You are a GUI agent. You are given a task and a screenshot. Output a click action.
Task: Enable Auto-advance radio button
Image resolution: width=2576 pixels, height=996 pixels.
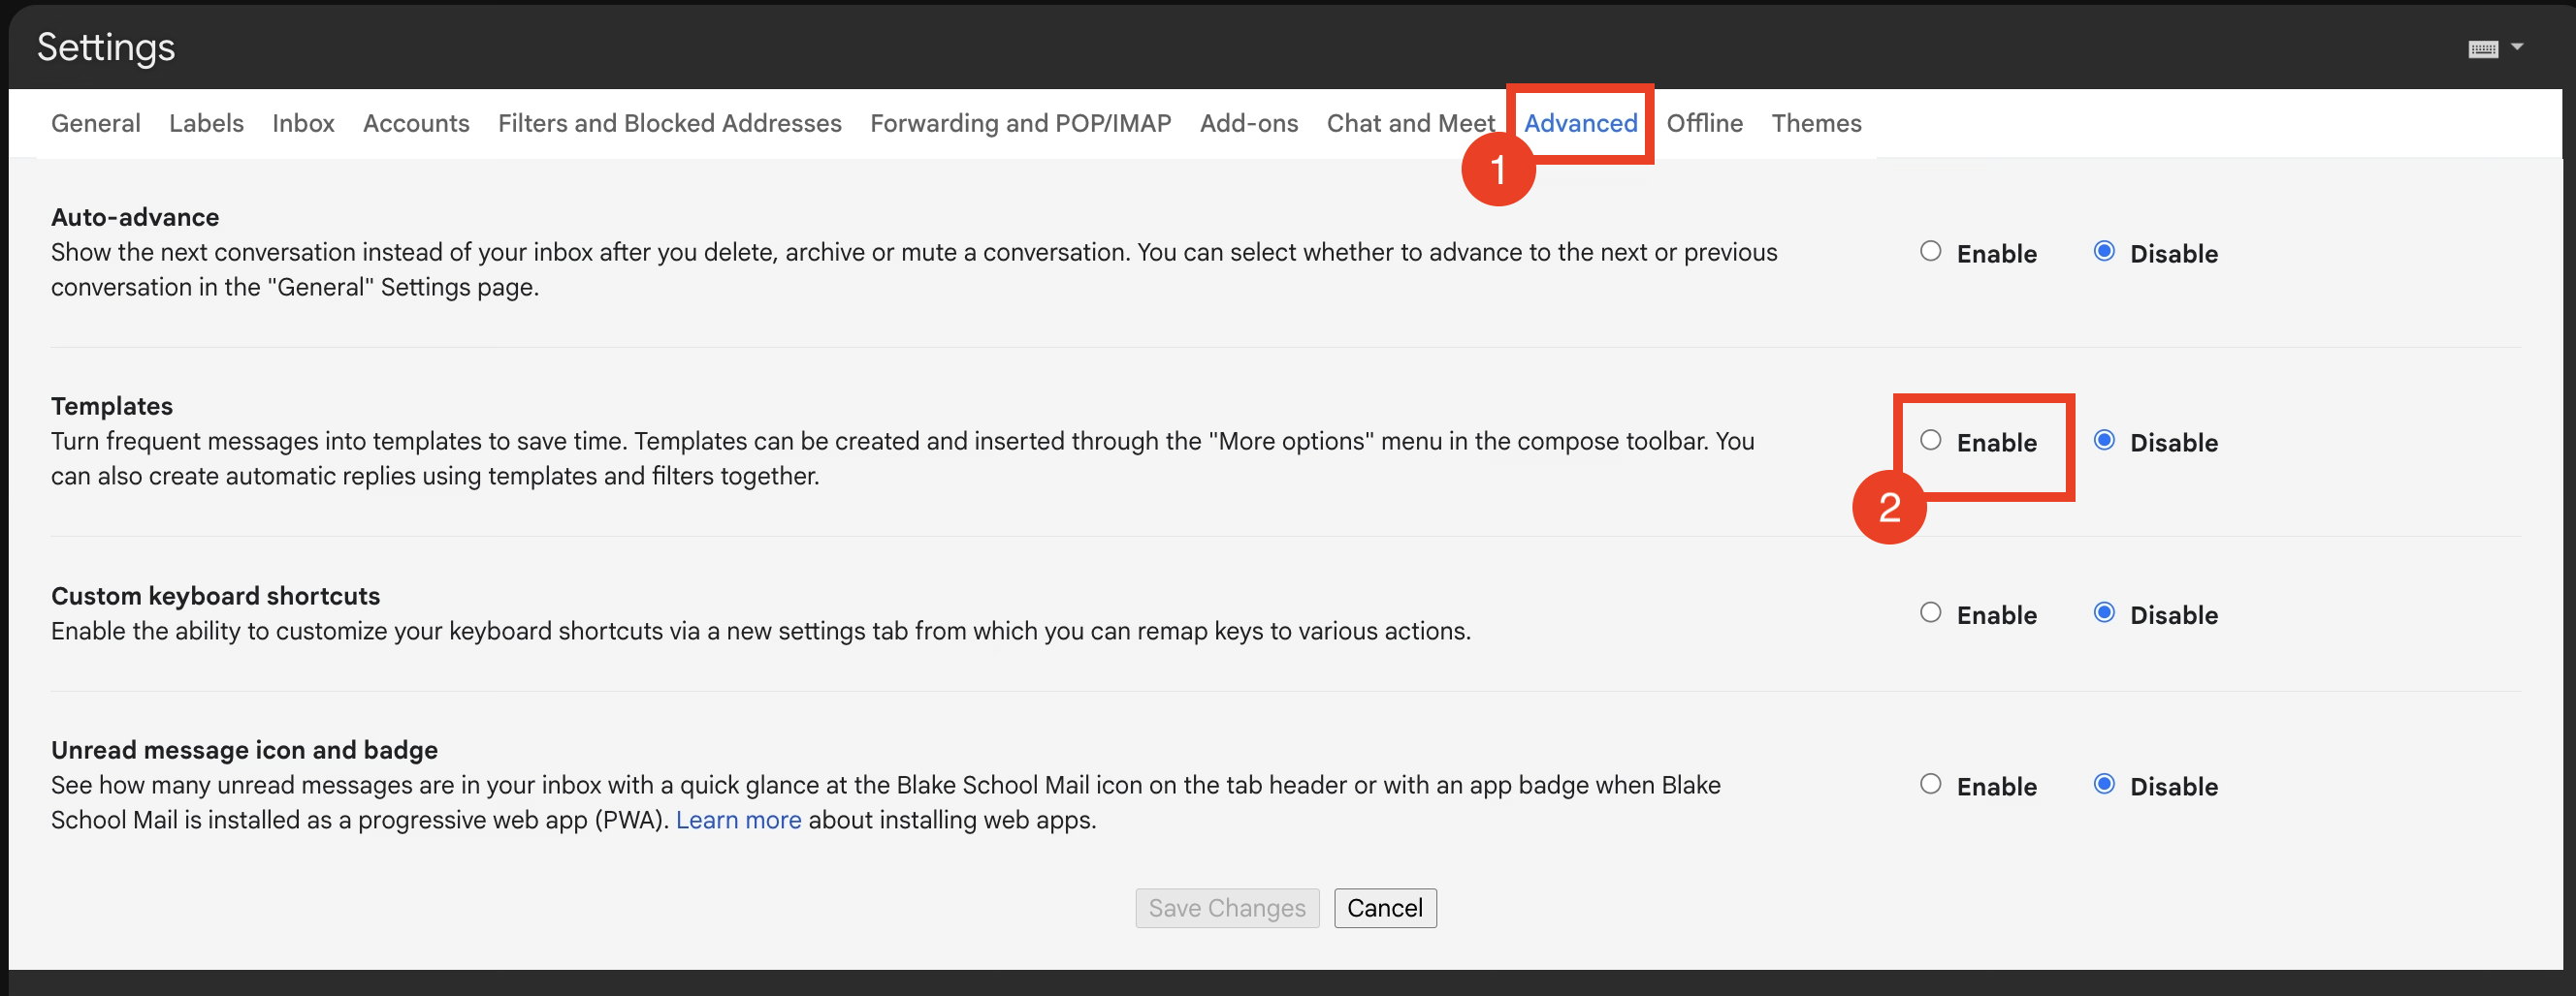click(1930, 252)
